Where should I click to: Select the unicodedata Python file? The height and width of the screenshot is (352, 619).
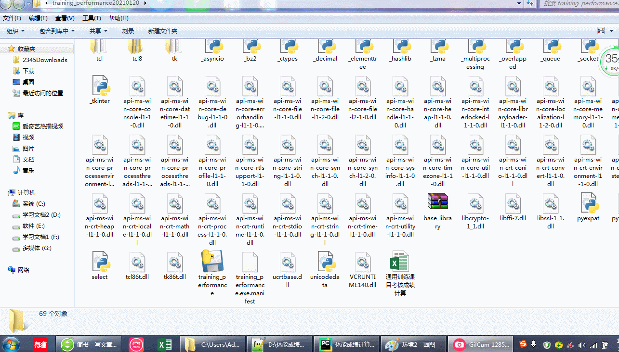click(325, 270)
